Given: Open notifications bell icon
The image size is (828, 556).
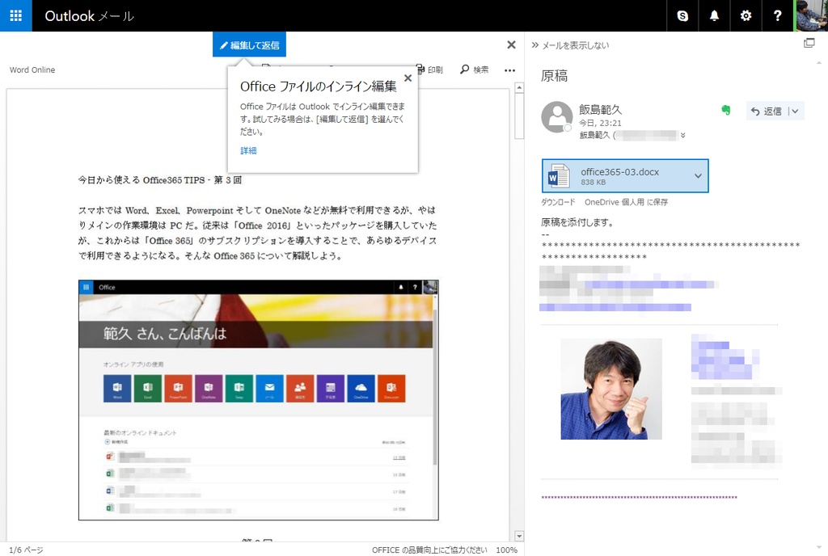Looking at the screenshot, I should (714, 16).
